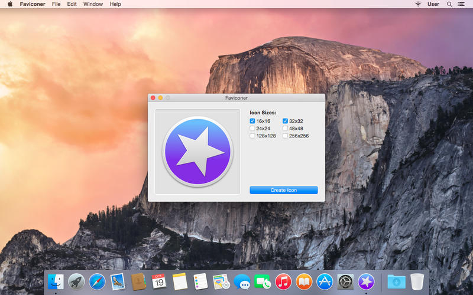Open System Preferences in the Dock
The image size is (473, 295).
(345, 281)
